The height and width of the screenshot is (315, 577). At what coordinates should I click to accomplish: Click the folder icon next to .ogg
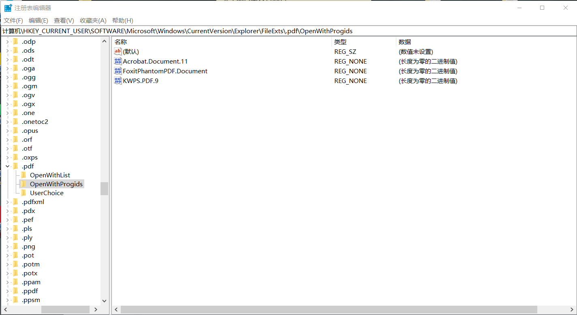point(16,77)
